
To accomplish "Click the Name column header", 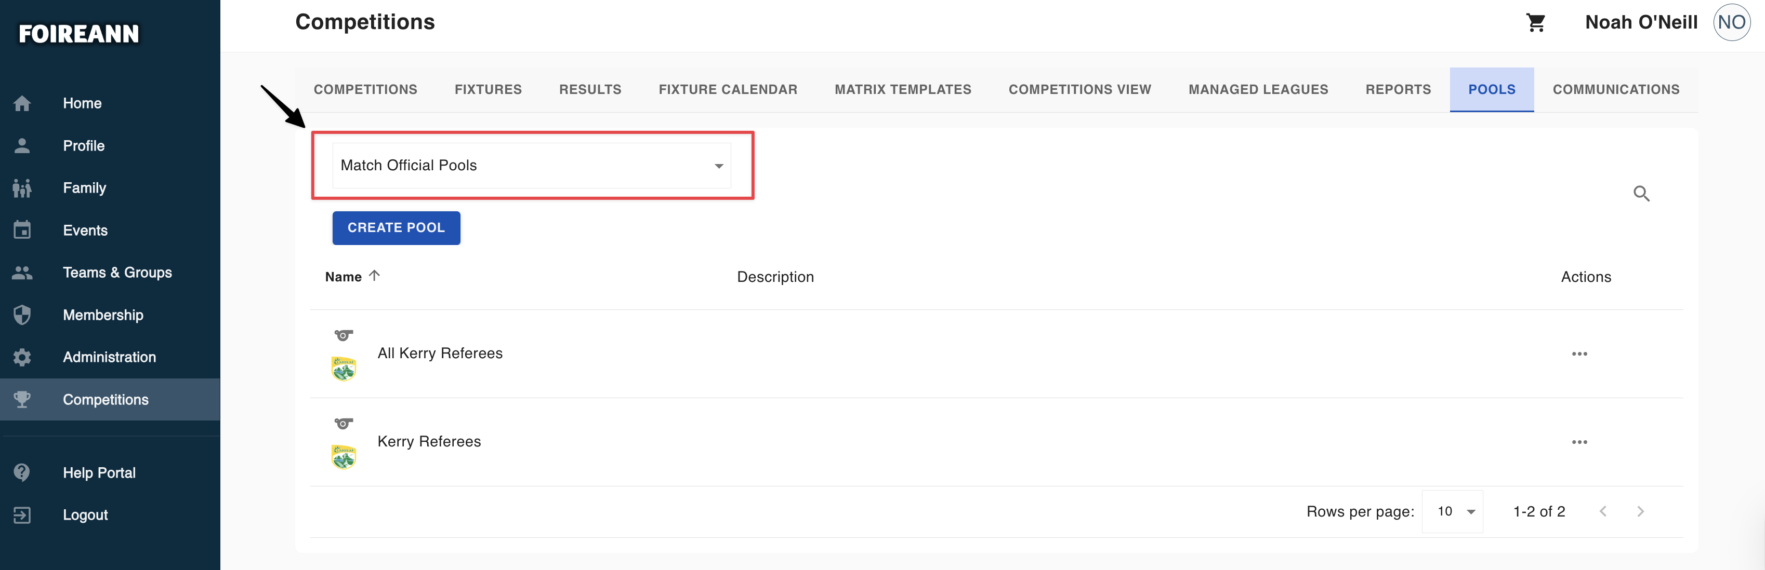I will [x=343, y=277].
